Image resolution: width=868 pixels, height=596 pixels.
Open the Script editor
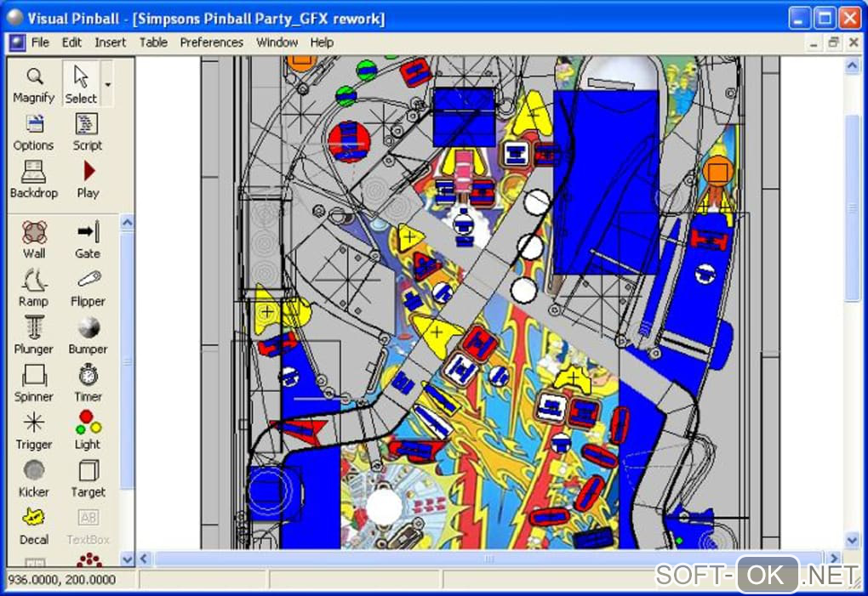click(87, 132)
